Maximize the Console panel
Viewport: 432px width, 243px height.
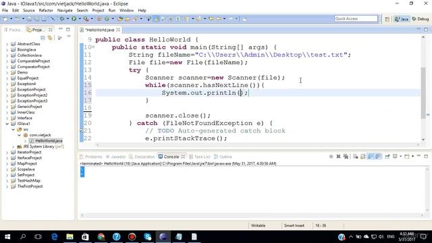[426, 156]
